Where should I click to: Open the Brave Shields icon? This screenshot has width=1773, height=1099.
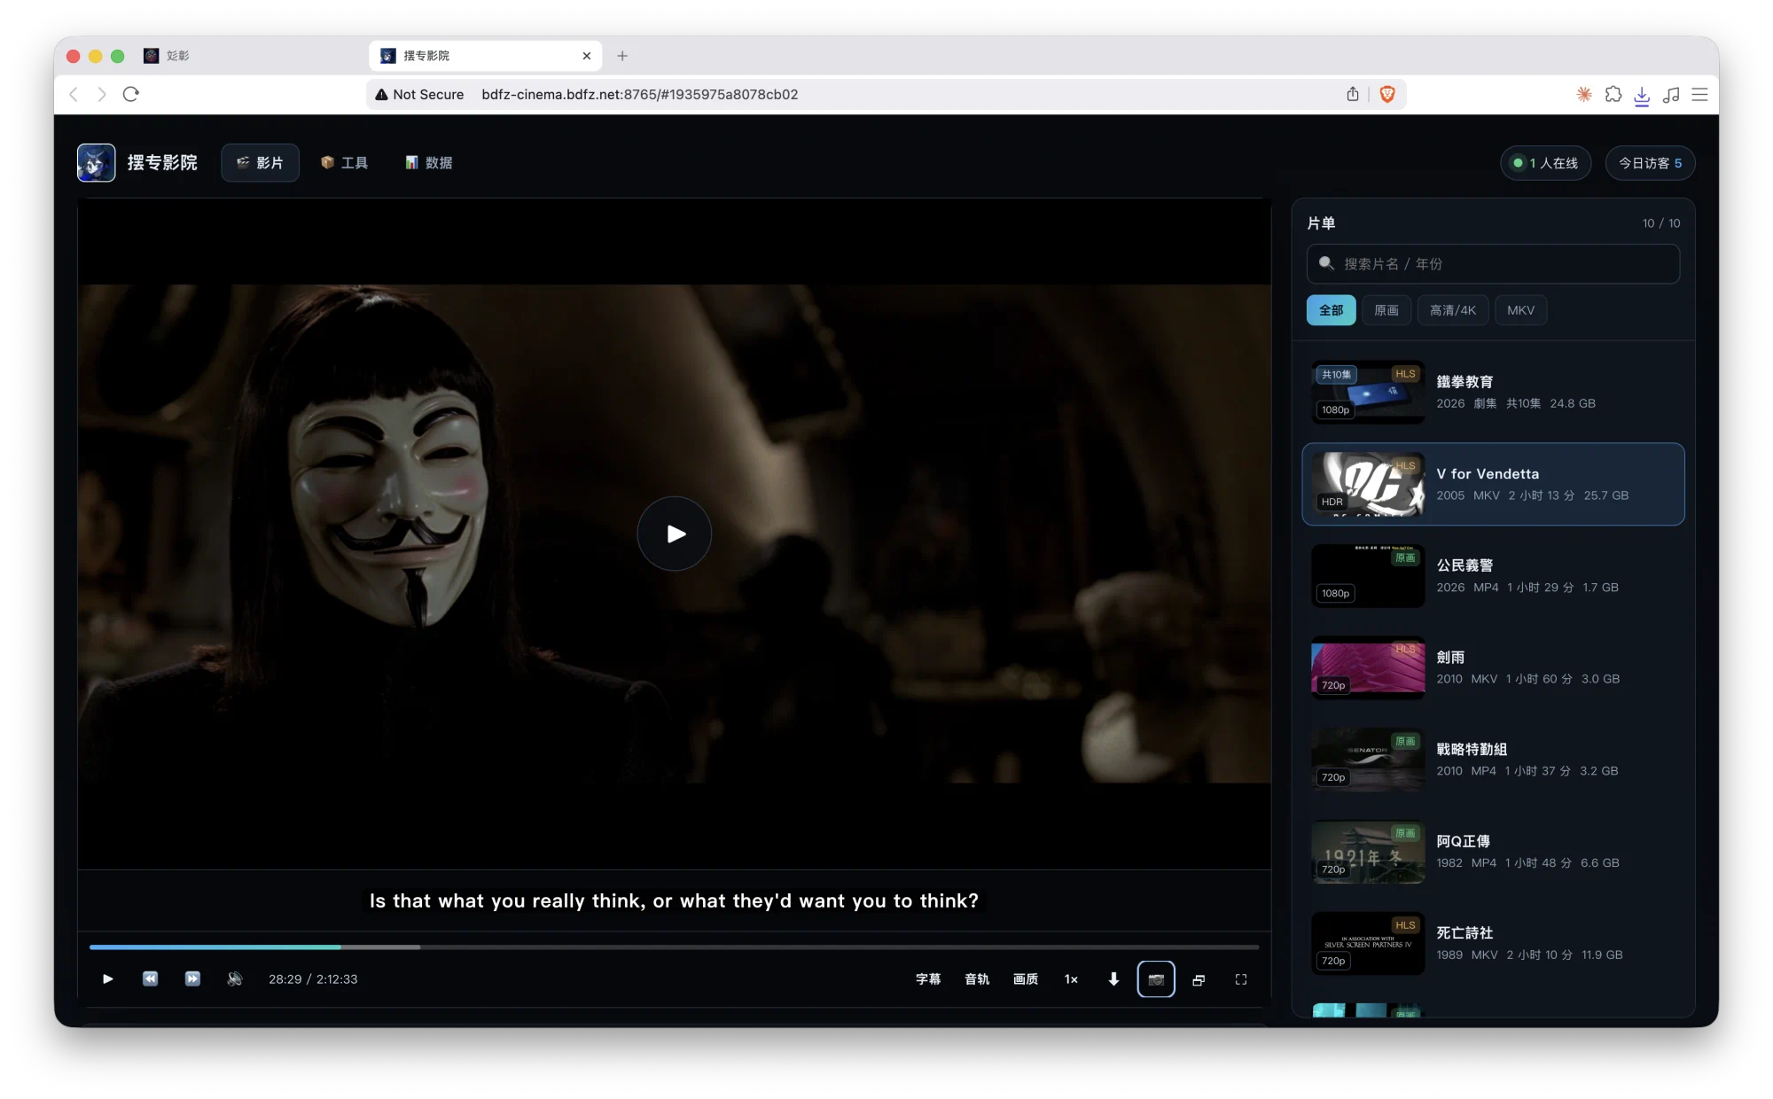(x=1387, y=95)
